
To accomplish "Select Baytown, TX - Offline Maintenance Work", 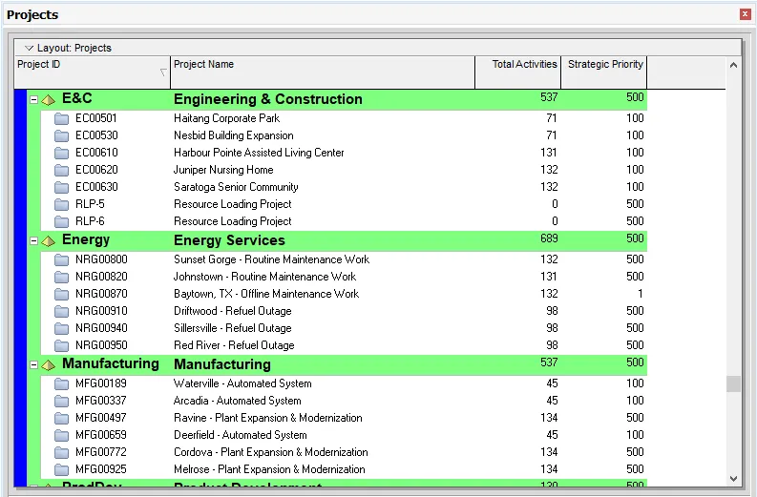I will click(x=266, y=294).
